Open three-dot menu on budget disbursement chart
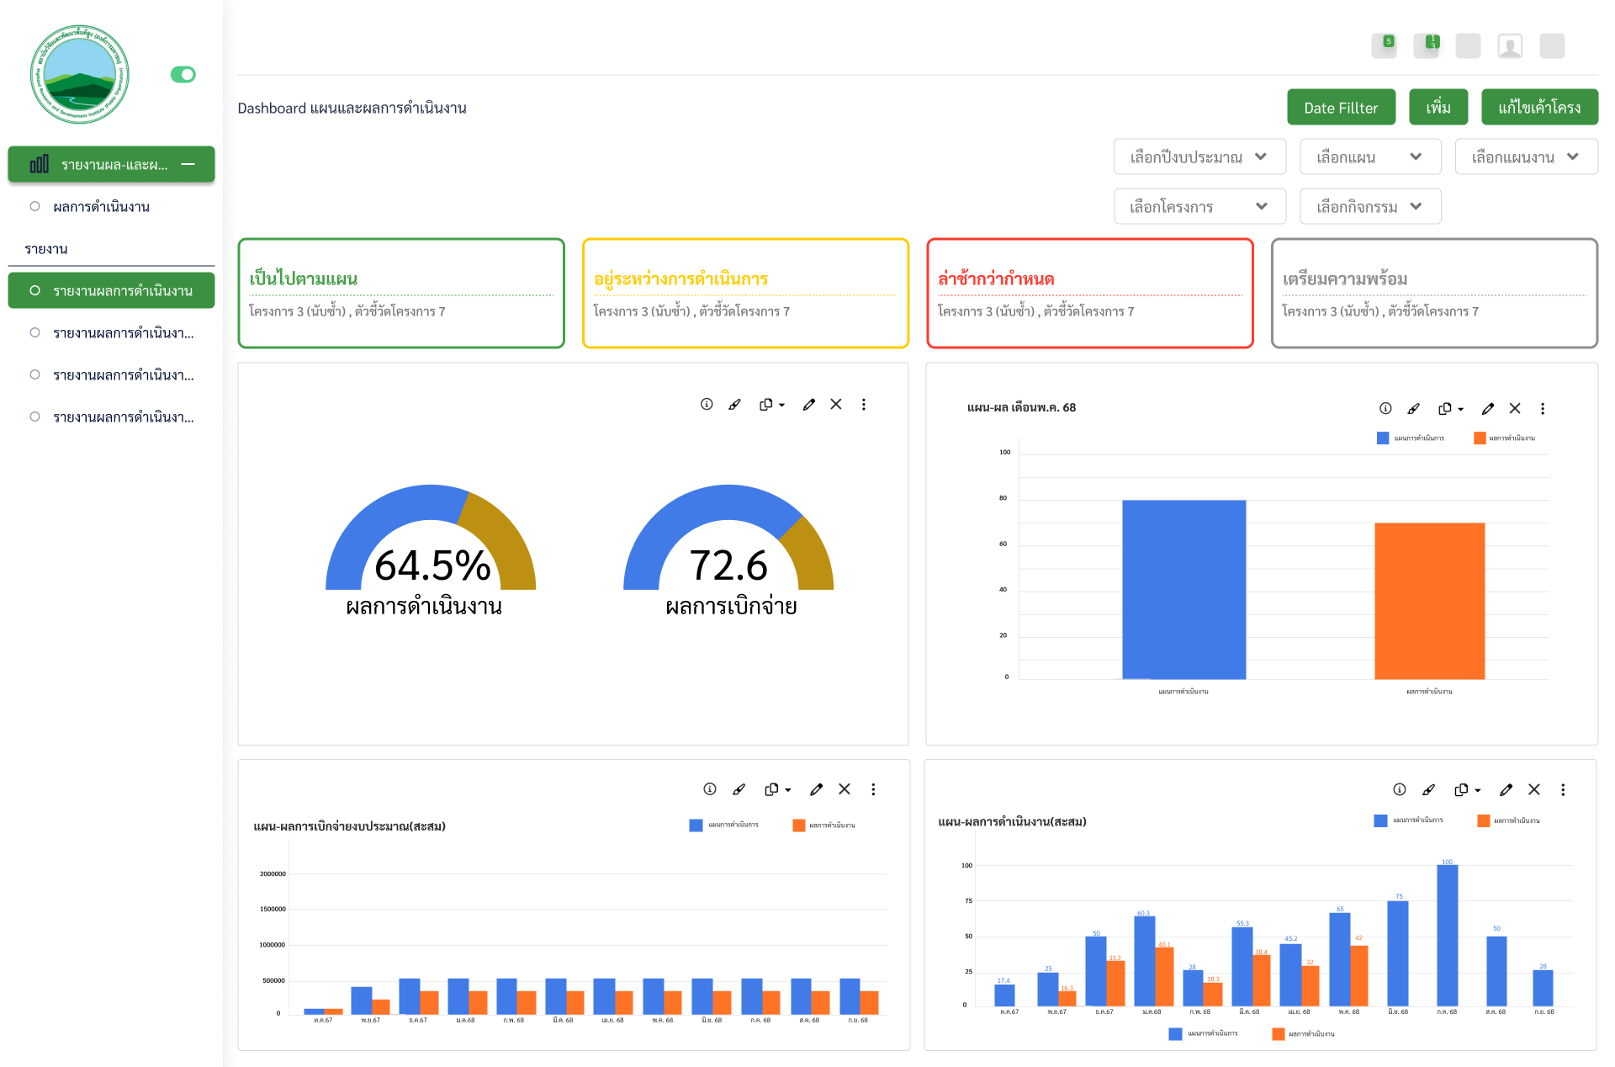This screenshot has height=1067, width=1615. tap(873, 789)
